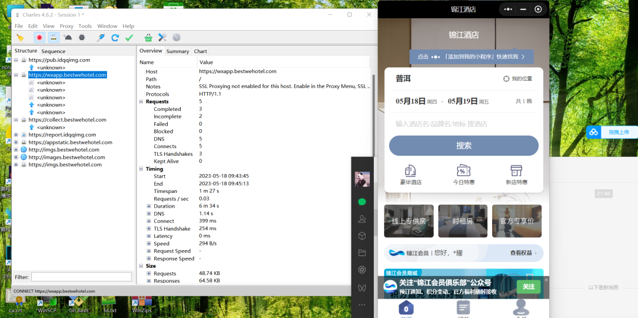Click the green Validate checkmark icon
Image resolution: width=638 pixels, height=318 pixels.
[x=129, y=38]
